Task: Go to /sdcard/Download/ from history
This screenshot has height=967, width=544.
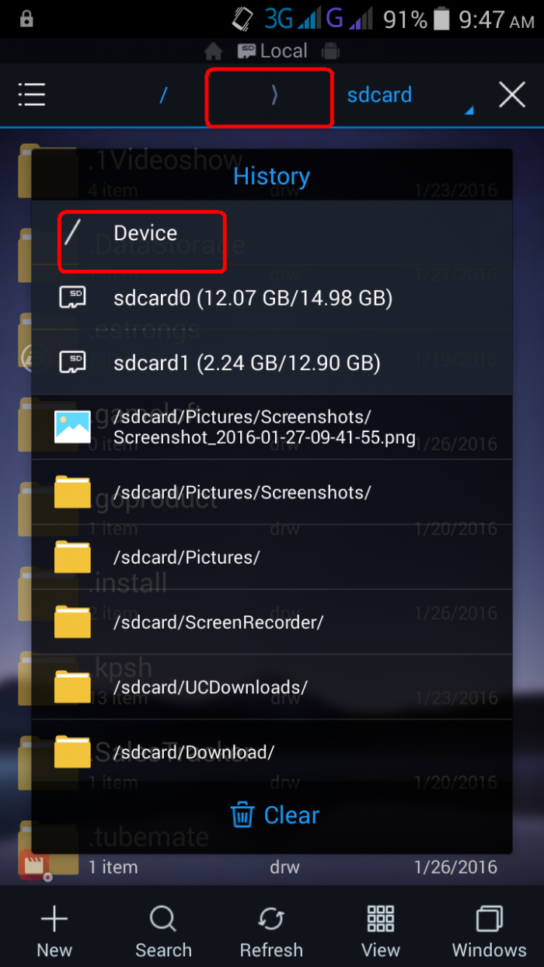Action: click(194, 752)
